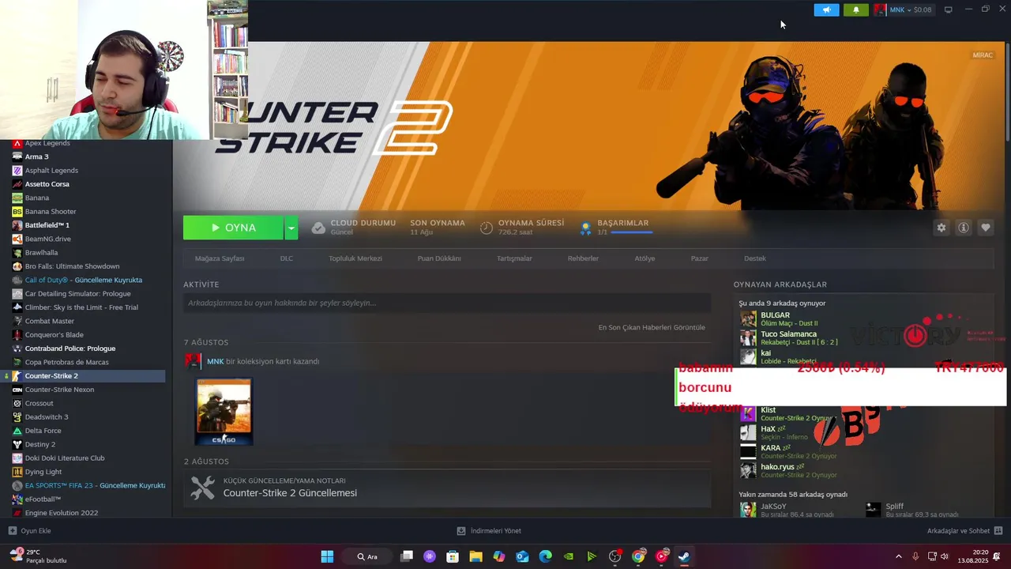Screen dimensions: 1011x569
Task: Select EA SPORTS FIFA 23 entry
Action: point(95,485)
